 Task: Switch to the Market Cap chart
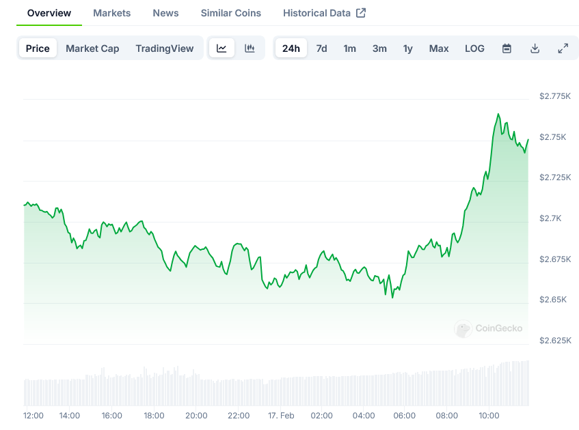[x=92, y=48]
